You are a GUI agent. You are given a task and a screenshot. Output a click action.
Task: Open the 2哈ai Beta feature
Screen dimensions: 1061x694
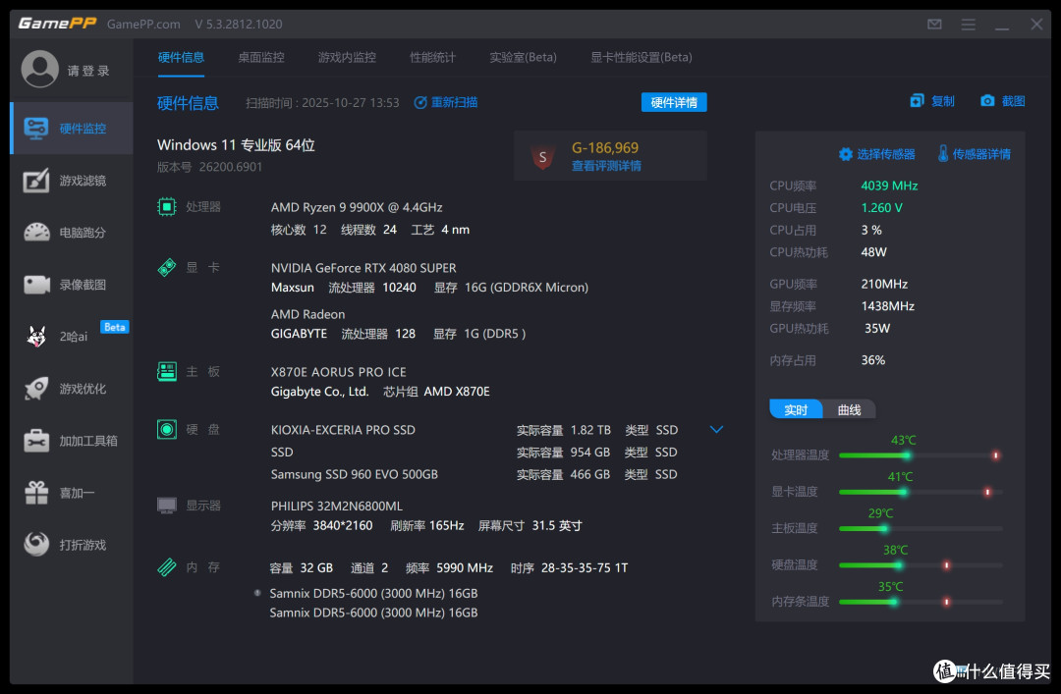pyautogui.click(x=72, y=336)
